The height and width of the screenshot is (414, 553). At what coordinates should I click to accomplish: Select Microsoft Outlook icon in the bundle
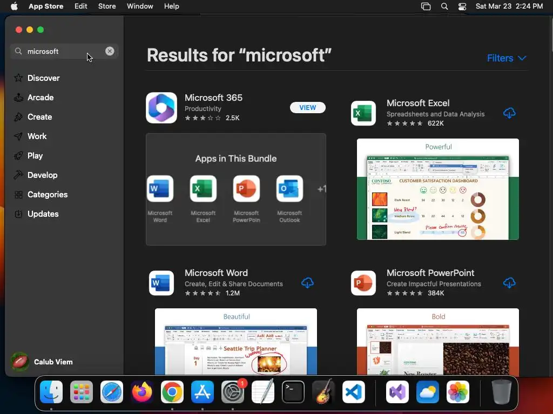[x=289, y=189]
